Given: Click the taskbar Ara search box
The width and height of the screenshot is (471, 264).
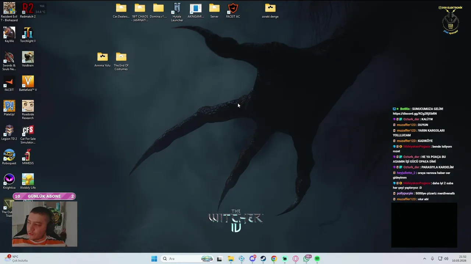Looking at the screenshot, I should (x=188, y=258).
